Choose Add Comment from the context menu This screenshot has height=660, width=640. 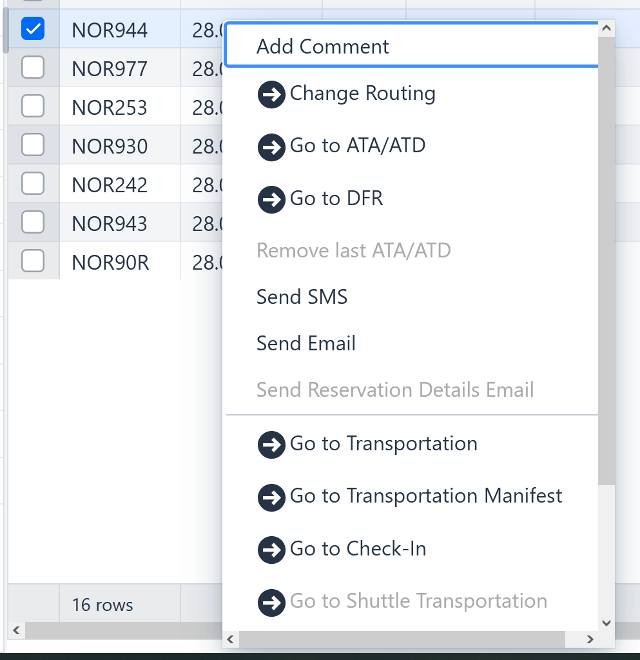click(323, 46)
